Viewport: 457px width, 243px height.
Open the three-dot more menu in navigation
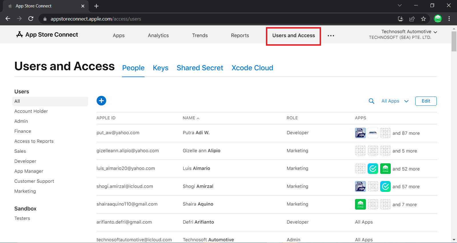331,36
